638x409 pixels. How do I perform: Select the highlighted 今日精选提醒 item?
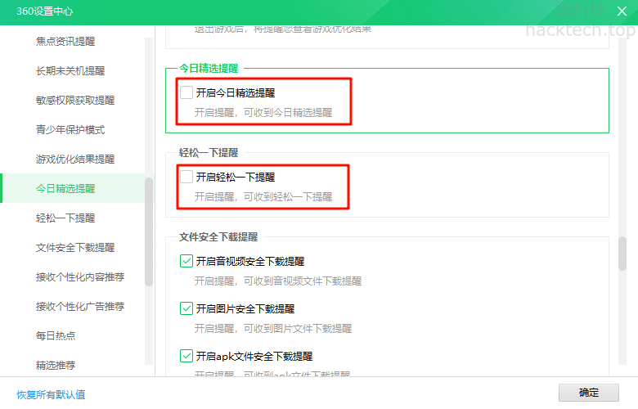click(x=65, y=189)
